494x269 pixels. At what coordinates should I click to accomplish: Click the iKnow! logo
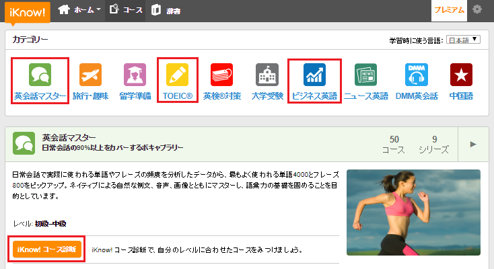[28, 13]
